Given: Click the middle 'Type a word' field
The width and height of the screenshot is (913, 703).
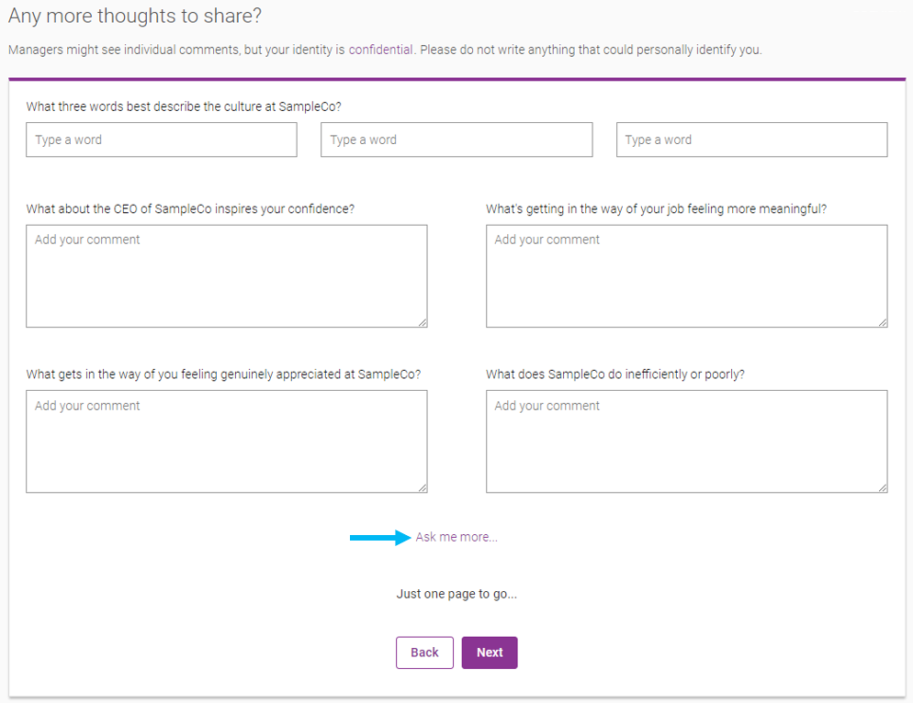Looking at the screenshot, I should [x=456, y=139].
